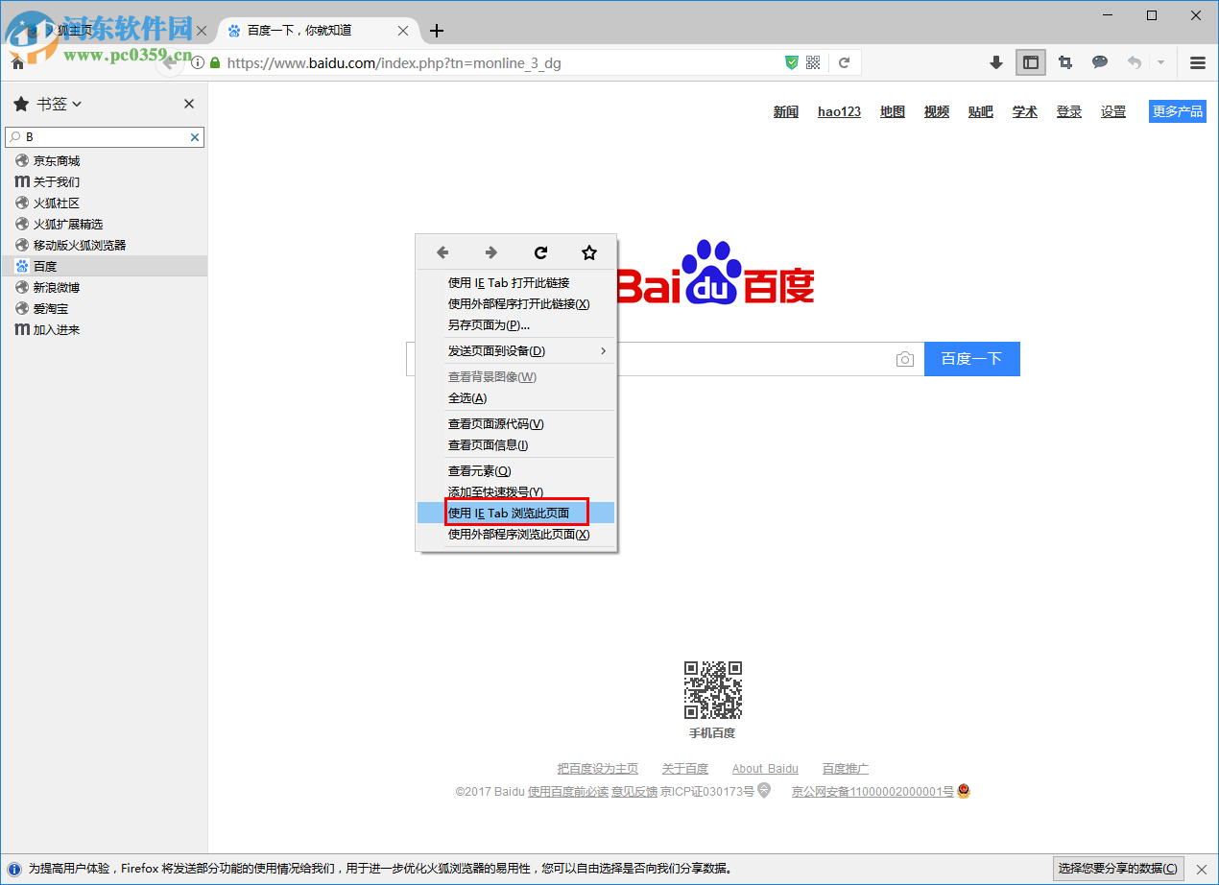Viewport: 1219px width, 885px height.
Task: Open the 书签 bookmarks dropdown
Action: pyautogui.click(x=55, y=104)
